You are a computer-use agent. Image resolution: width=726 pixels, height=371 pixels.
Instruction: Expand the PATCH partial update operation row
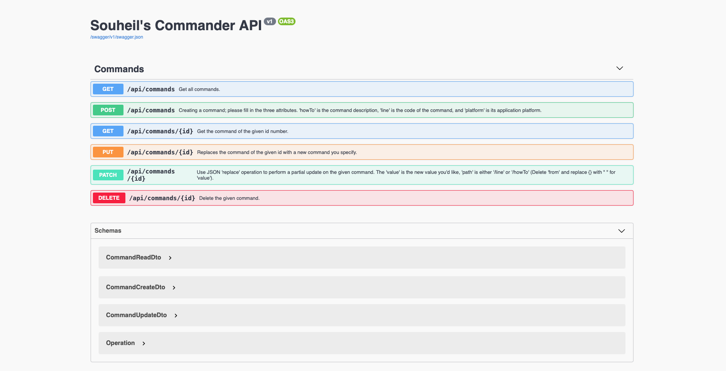[x=344, y=175]
